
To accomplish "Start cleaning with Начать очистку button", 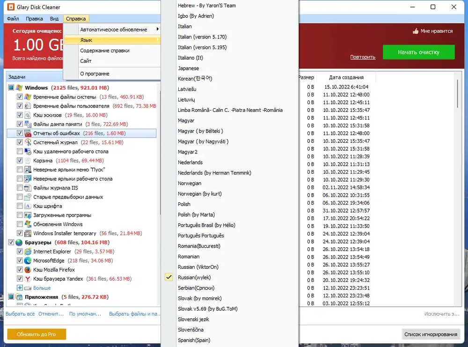I will 418,52.
